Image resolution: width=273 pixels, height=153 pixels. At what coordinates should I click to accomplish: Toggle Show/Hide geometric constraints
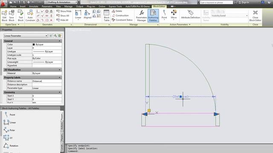(64, 11)
